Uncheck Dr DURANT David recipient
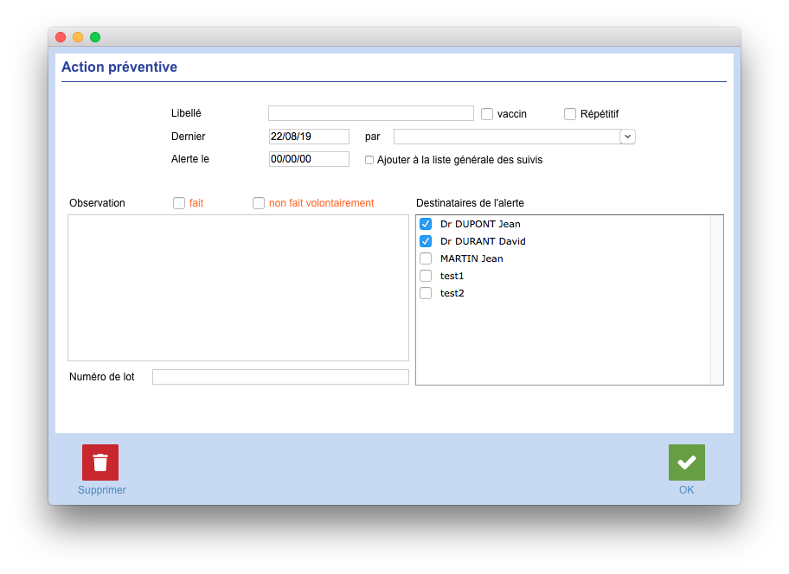Image resolution: width=789 pixels, height=574 pixels. 426,241
